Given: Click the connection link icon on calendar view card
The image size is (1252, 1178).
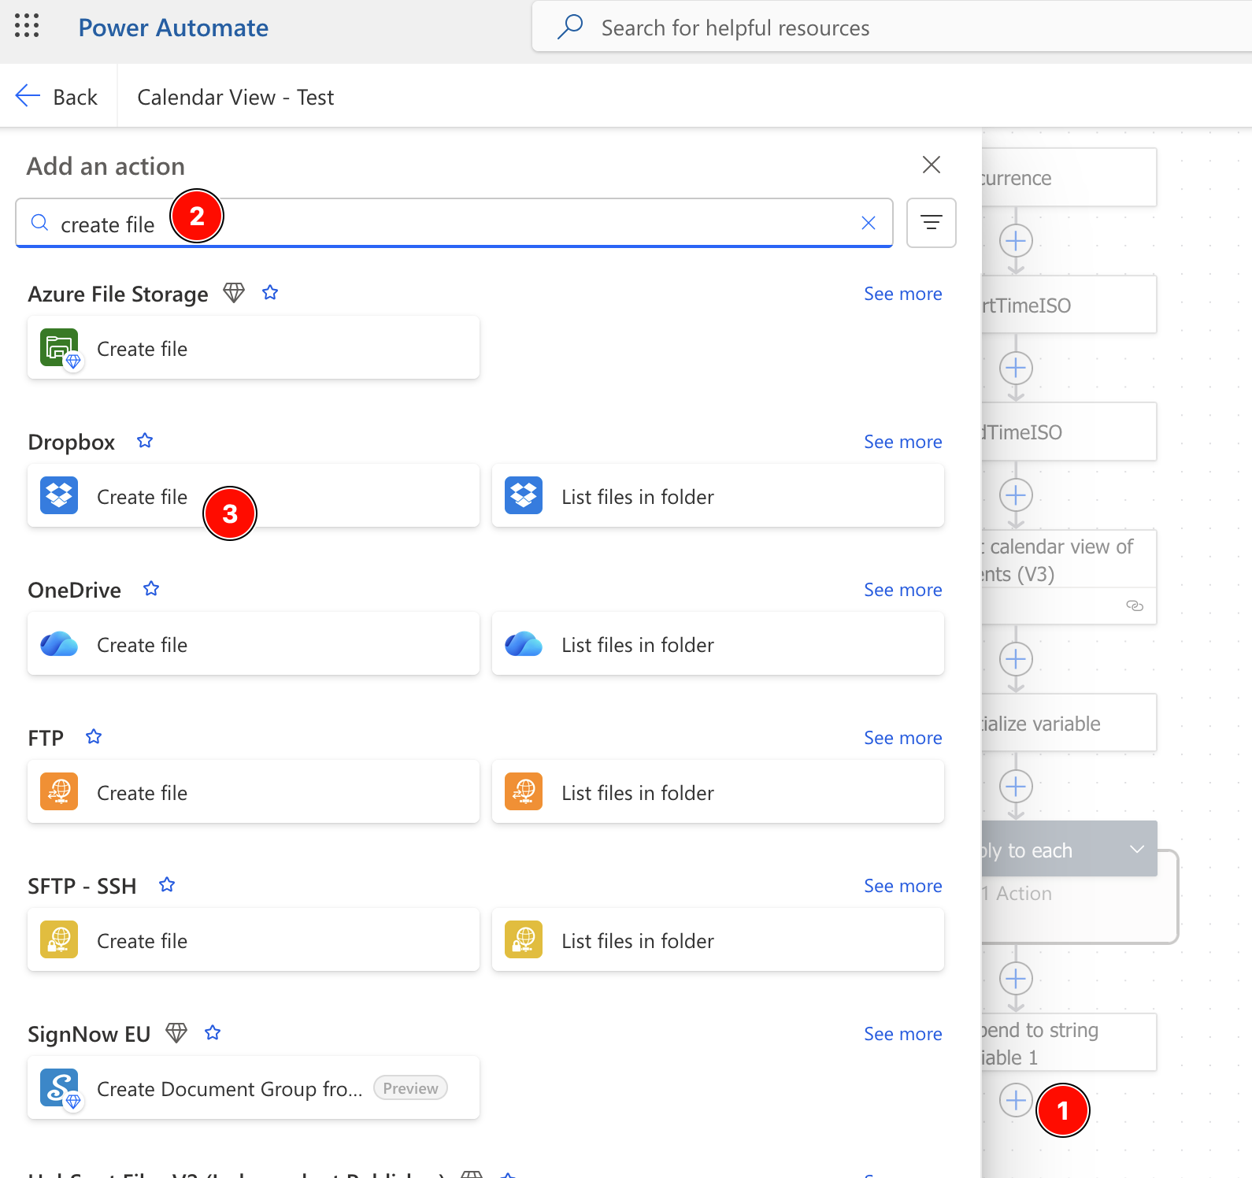Looking at the screenshot, I should (1135, 606).
